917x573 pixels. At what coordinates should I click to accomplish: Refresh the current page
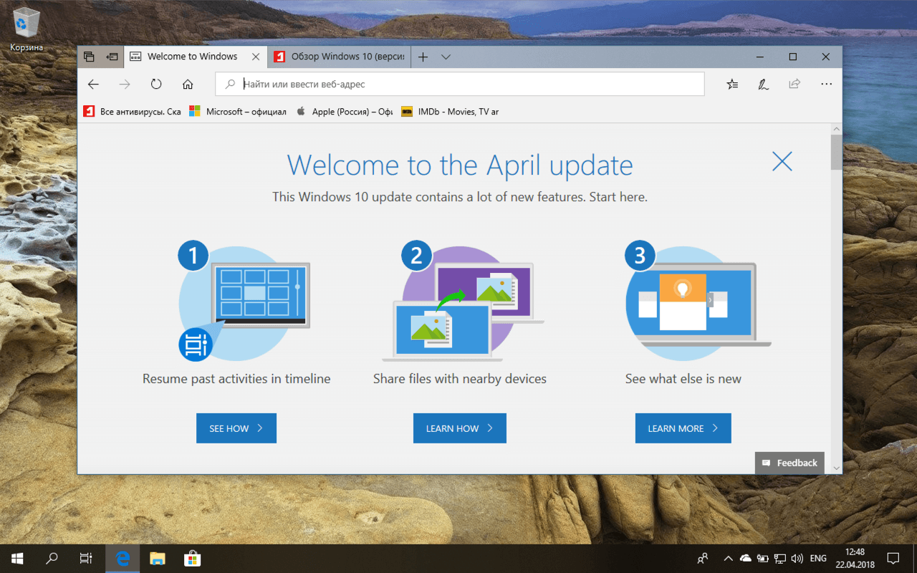point(155,84)
